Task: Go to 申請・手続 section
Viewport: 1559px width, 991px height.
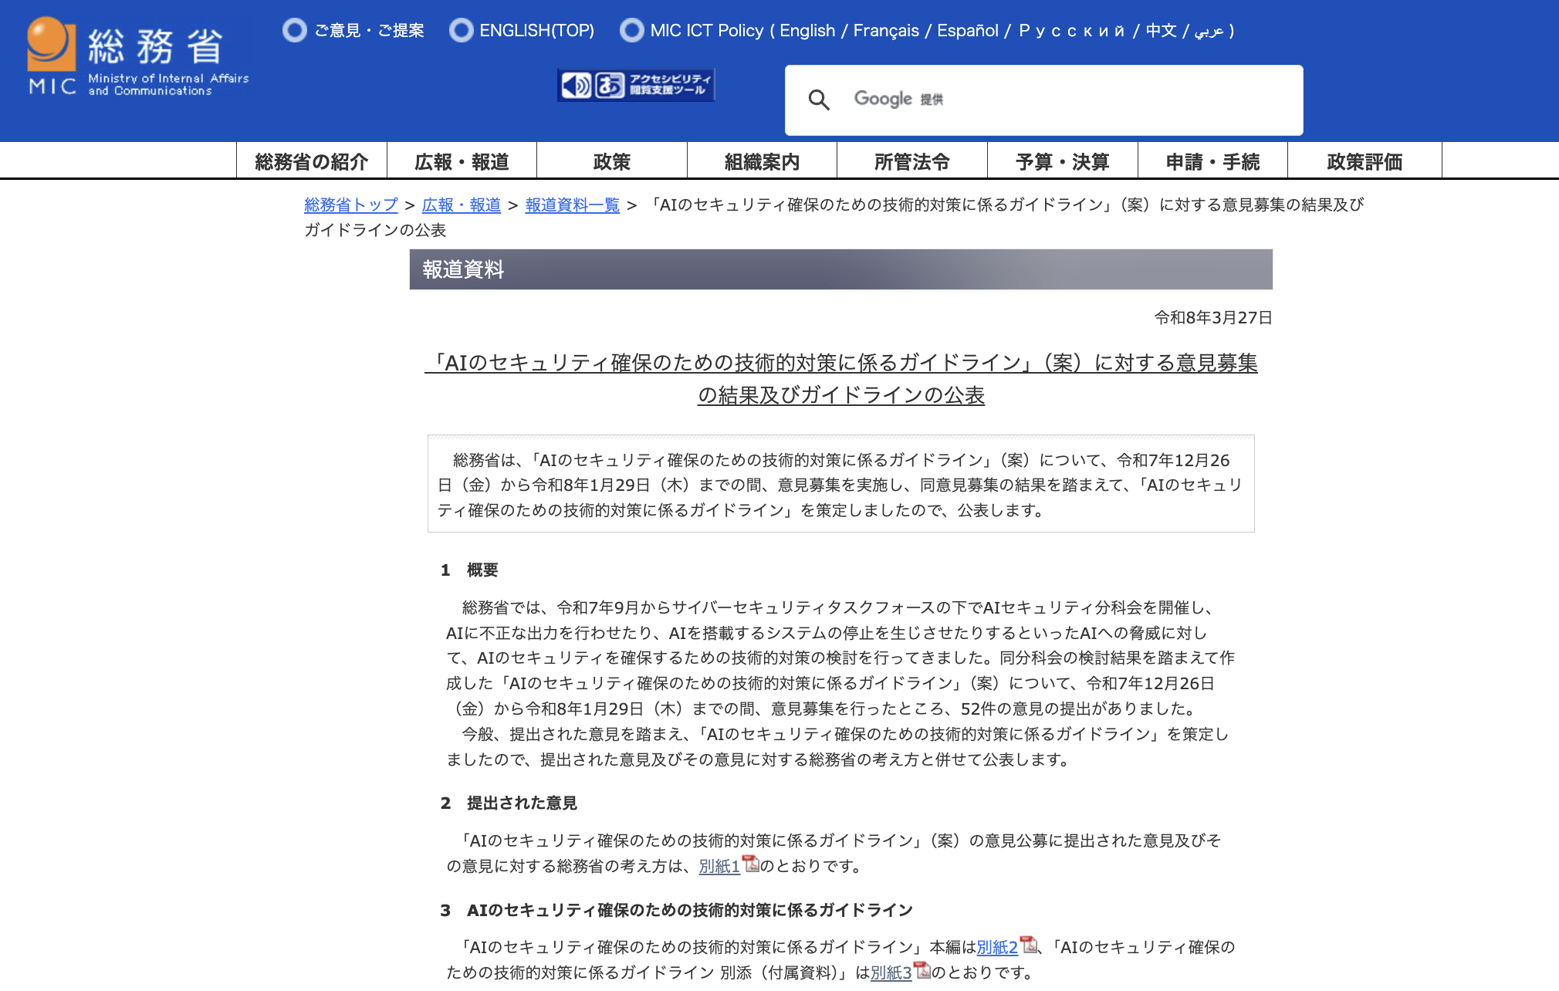Action: click(1212, 161)
